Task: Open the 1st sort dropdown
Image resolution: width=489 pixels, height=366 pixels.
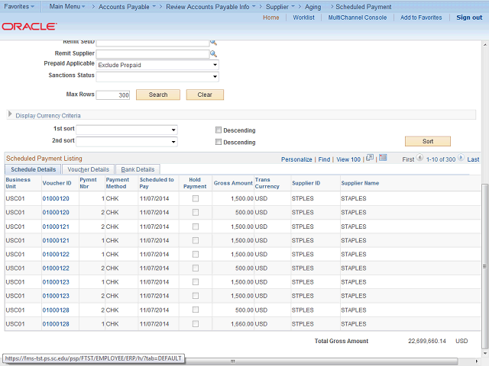Action: (x=126, y=130)
